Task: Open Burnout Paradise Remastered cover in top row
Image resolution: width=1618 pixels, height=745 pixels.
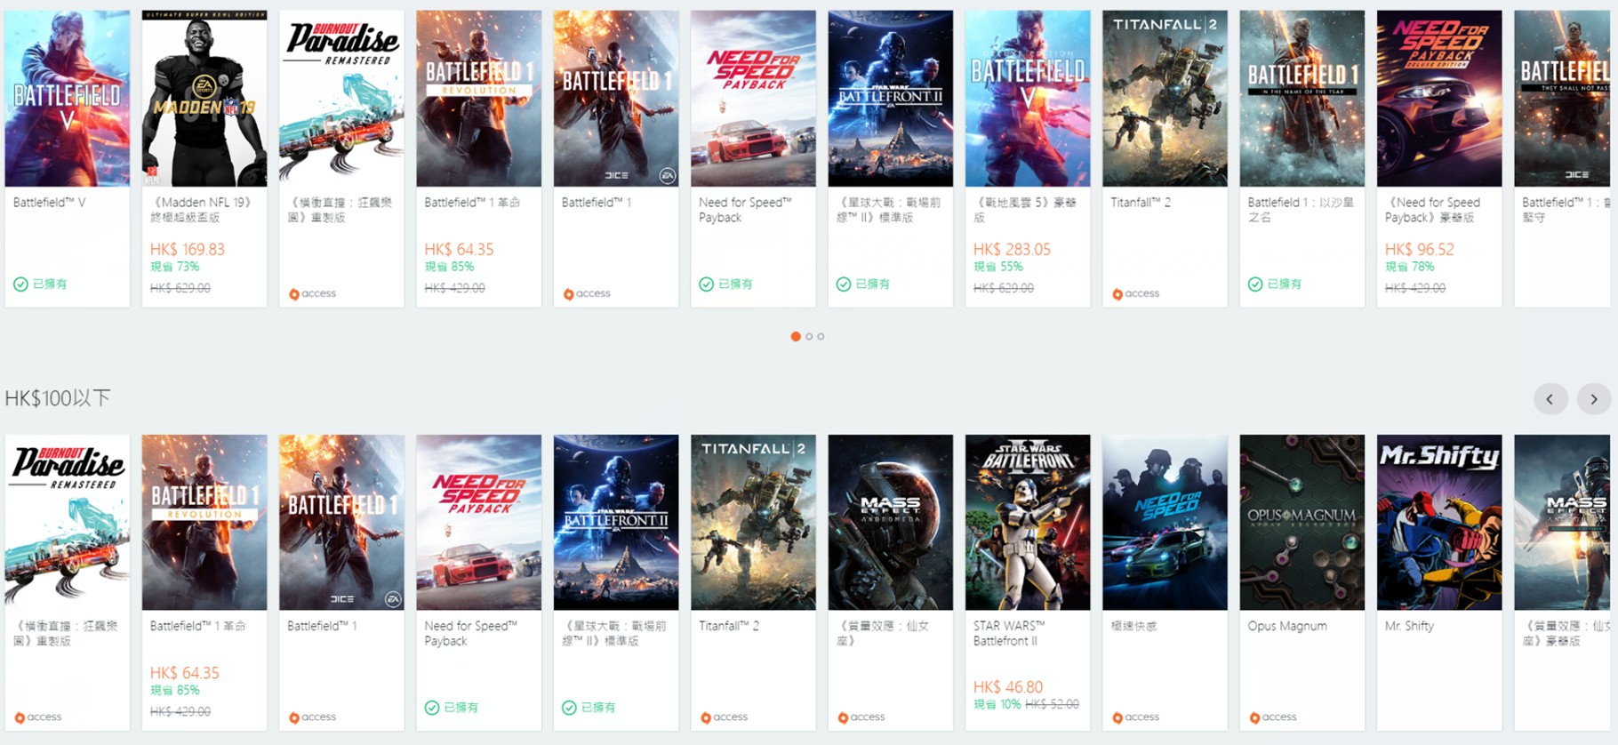Action: [x=341, y=99]
